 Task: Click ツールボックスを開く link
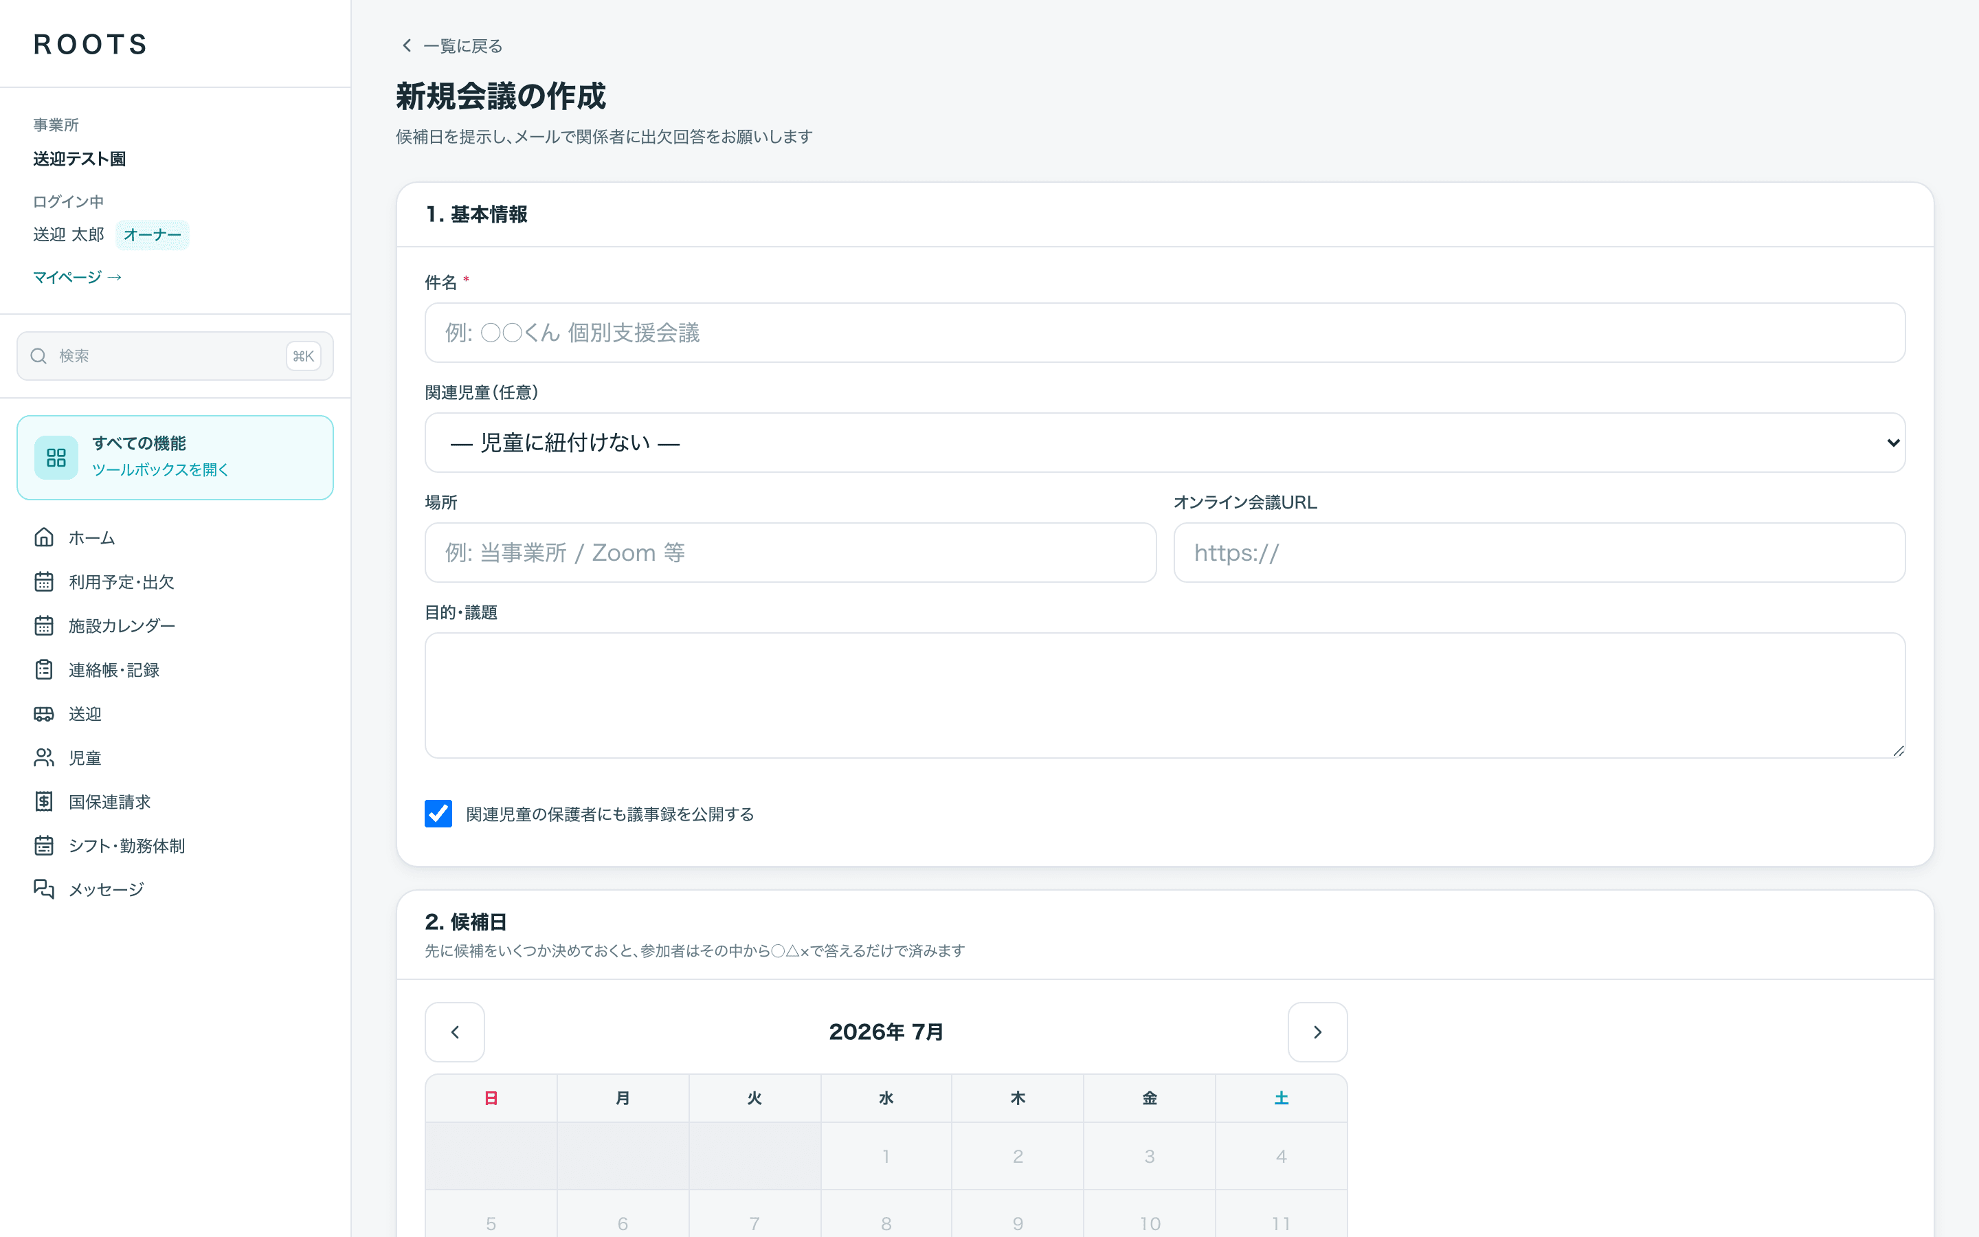coord(160,469)
